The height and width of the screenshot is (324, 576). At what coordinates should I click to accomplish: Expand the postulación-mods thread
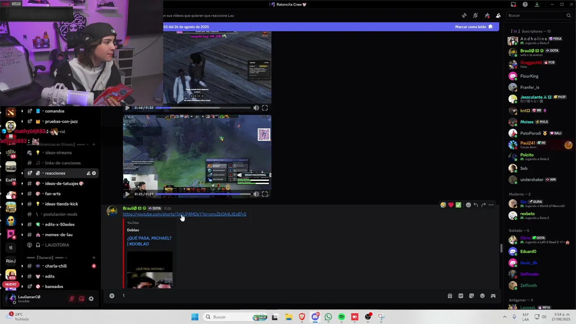pyautogui.click(x=59, y=214)
